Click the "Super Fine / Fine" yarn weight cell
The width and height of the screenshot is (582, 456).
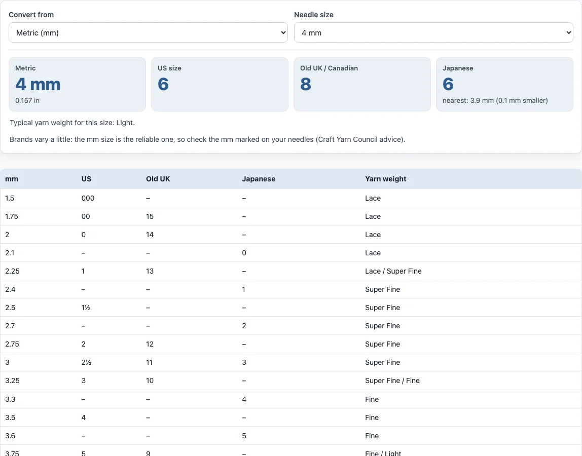point(392,381)
